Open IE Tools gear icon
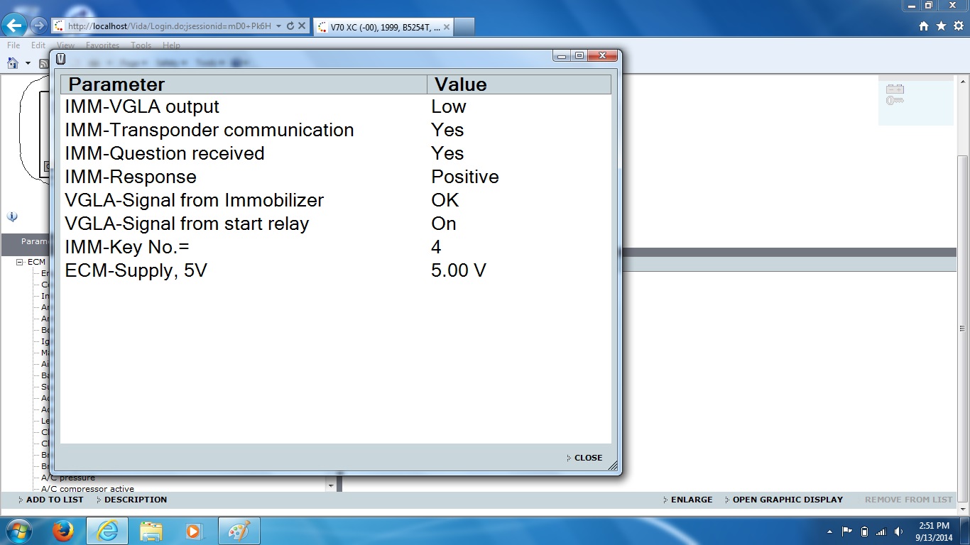 (x=958, y=26)
